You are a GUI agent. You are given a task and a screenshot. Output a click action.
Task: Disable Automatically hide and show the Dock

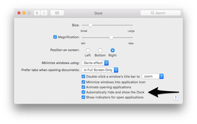pos(83,92)
